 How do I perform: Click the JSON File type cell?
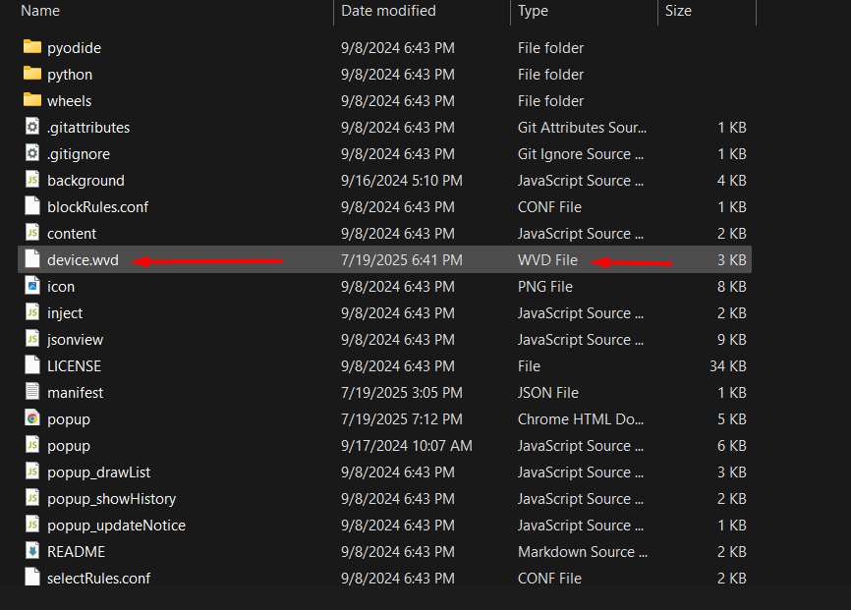pos(548,393)
